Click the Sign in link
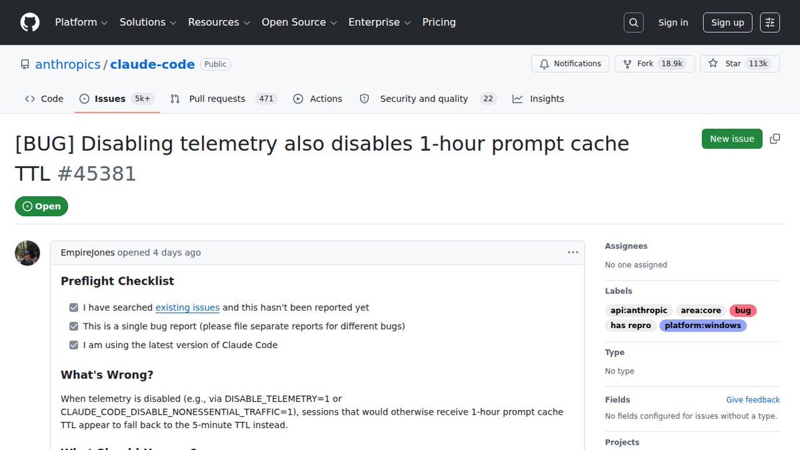This screenshot has height=450, width=800. pos(673,22)
